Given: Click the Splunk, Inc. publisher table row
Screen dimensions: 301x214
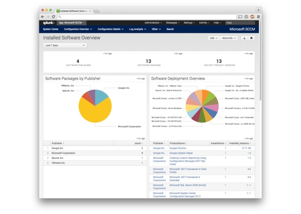Looking at the screenshot, I should [x=95, y=158].
